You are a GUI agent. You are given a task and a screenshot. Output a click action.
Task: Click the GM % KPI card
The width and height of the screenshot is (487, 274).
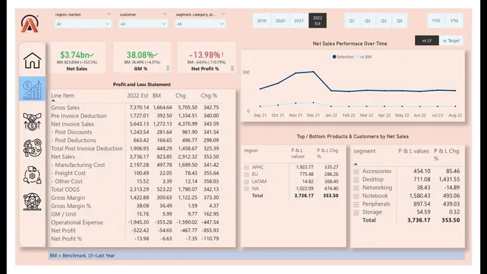click(x=142, y=58)
